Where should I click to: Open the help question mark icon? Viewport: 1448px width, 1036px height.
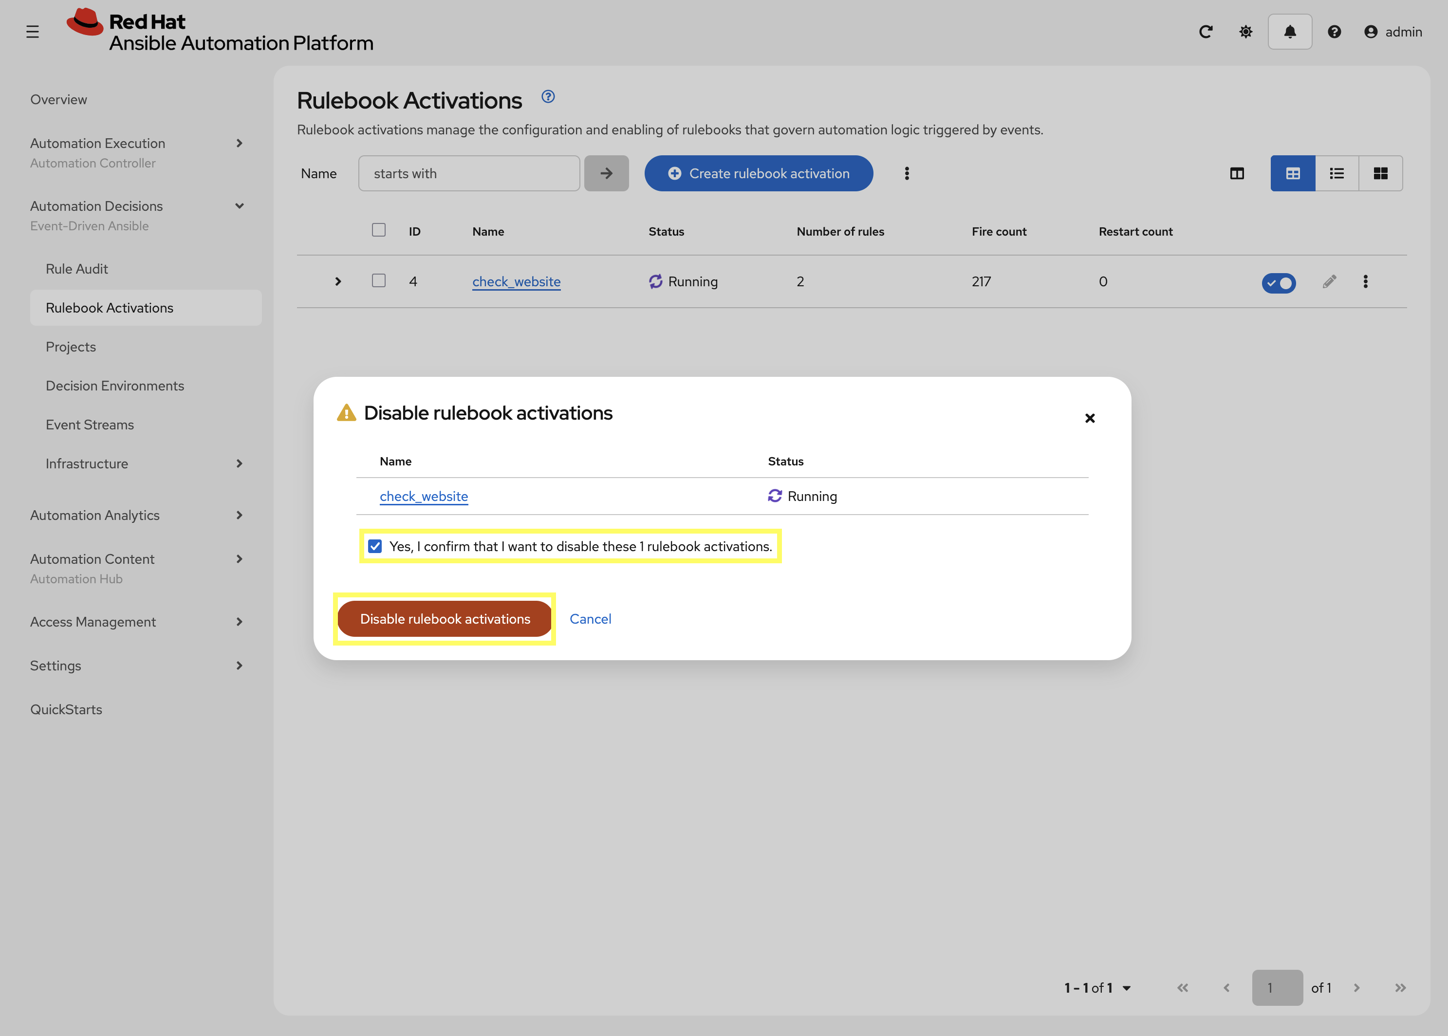(x=1334, y=31)
